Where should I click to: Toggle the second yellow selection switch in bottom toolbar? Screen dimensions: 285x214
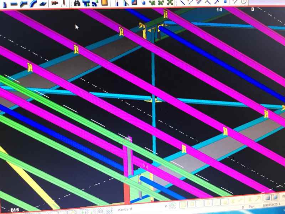(x=192, y=204)
